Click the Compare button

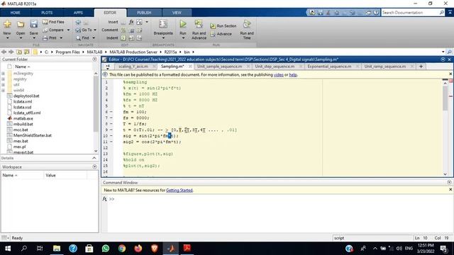(54, 30)
